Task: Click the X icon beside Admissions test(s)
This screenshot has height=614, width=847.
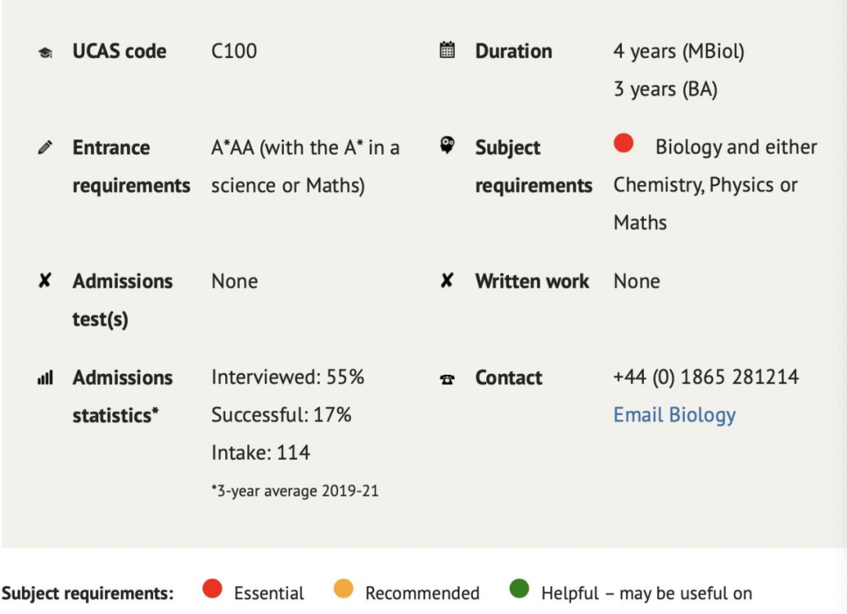Action: coord(45,280)
